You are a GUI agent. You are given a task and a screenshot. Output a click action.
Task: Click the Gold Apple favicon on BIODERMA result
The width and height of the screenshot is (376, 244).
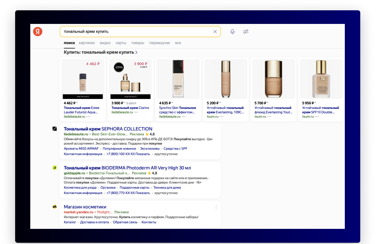(54, 167)
